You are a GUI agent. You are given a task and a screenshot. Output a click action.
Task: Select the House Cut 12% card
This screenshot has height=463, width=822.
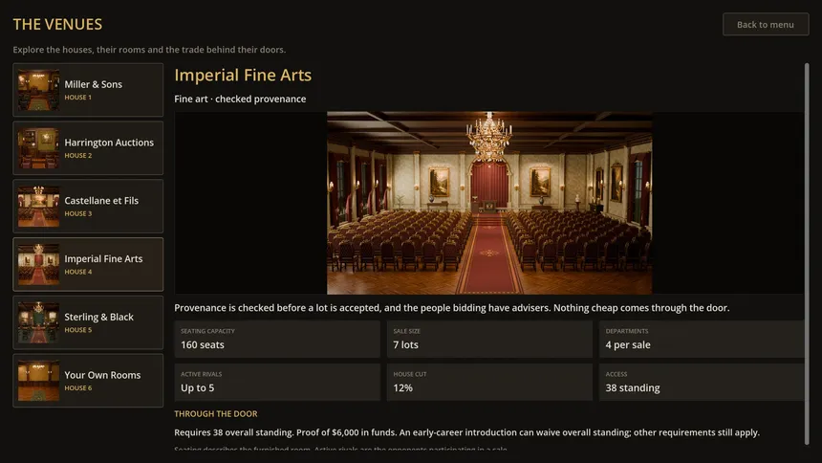pyautogui.click(x=489, y=382)
